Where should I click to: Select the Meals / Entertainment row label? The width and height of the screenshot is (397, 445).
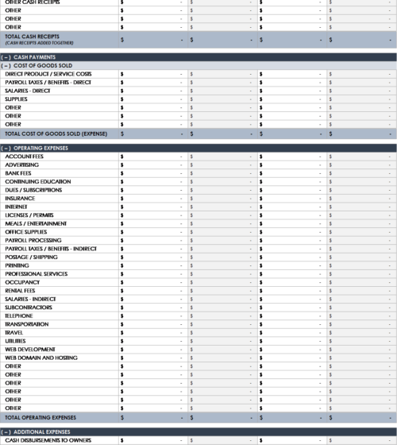click(x=36, y=223)
